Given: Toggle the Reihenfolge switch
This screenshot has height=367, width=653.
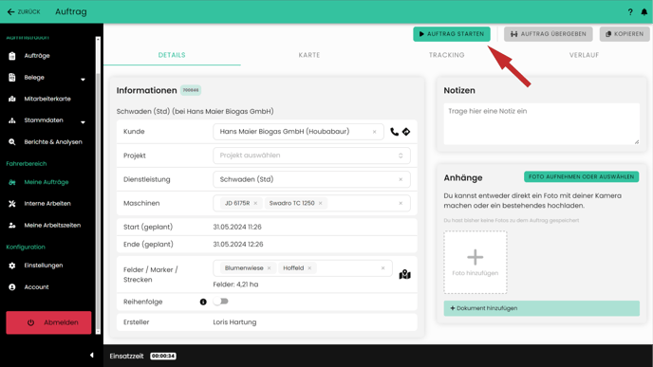Looking at the screenshot, I should click(x=221, y=302).
